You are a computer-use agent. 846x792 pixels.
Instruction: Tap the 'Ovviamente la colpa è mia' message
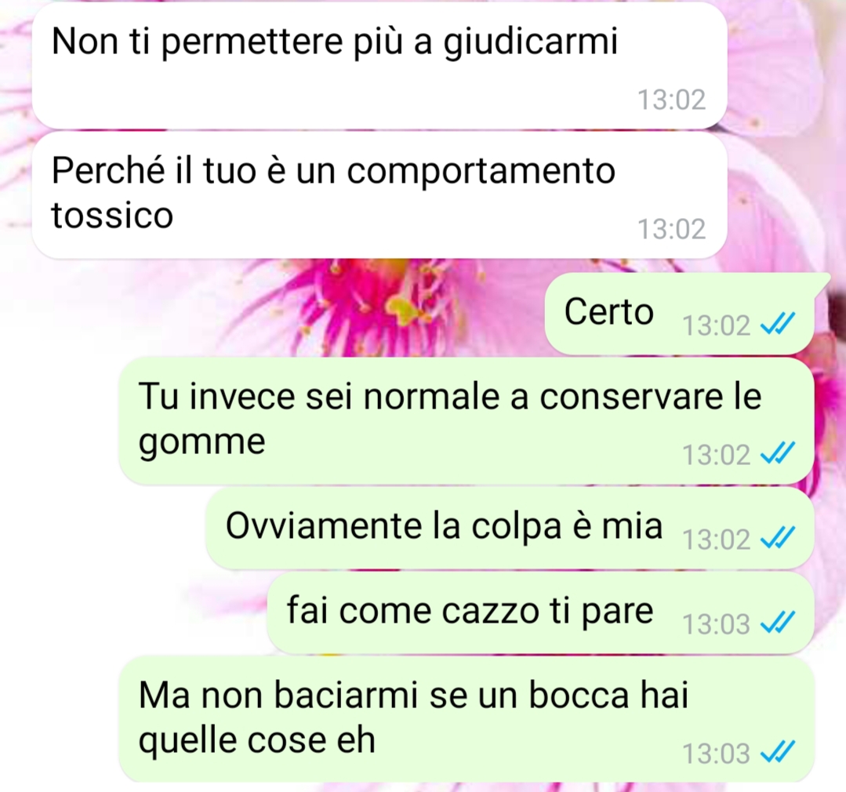pos(510,528)
